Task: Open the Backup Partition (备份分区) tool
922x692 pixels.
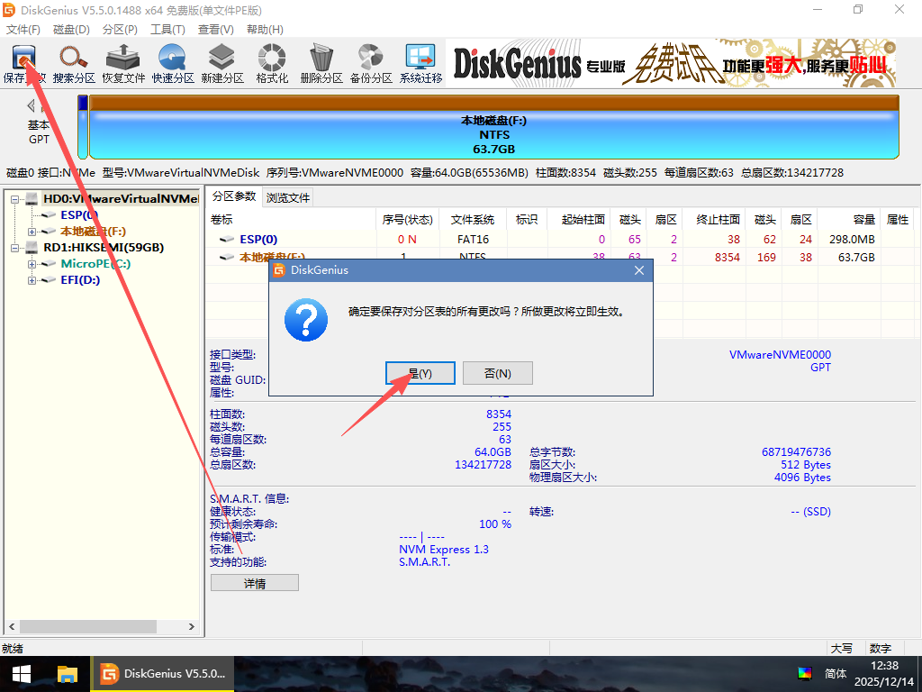Action: (371, 63)
